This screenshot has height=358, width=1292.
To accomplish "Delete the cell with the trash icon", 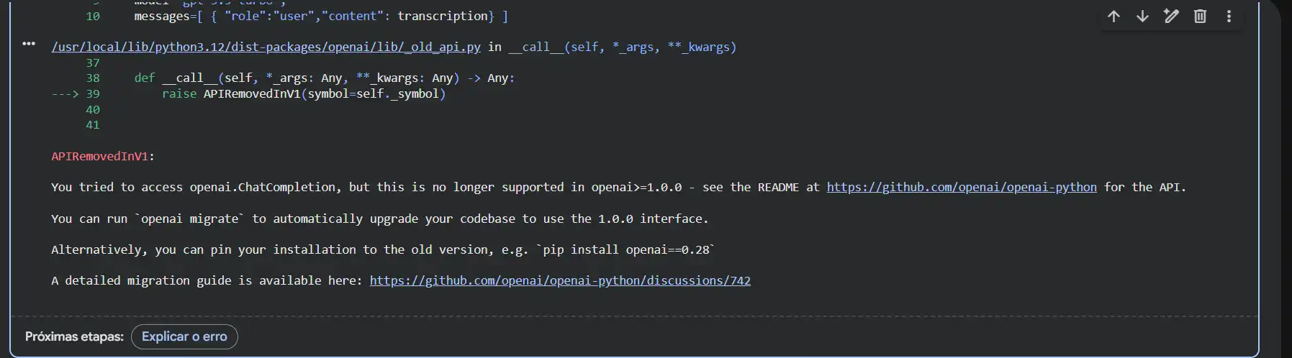I will pyautogui.click(x=1200, y=17).
